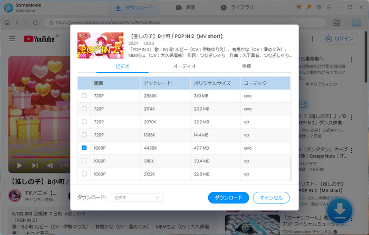369x235 pixels.
Task: Click the YouTube logo
Action: coord(40,39)
